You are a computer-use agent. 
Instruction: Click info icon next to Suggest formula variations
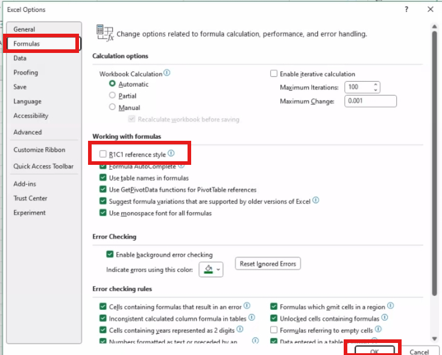click(x=316, y=200)
